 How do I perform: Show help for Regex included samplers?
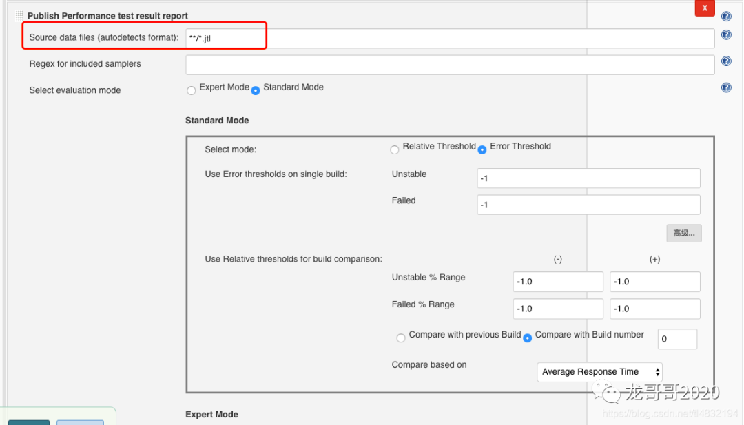click(726, 61)
